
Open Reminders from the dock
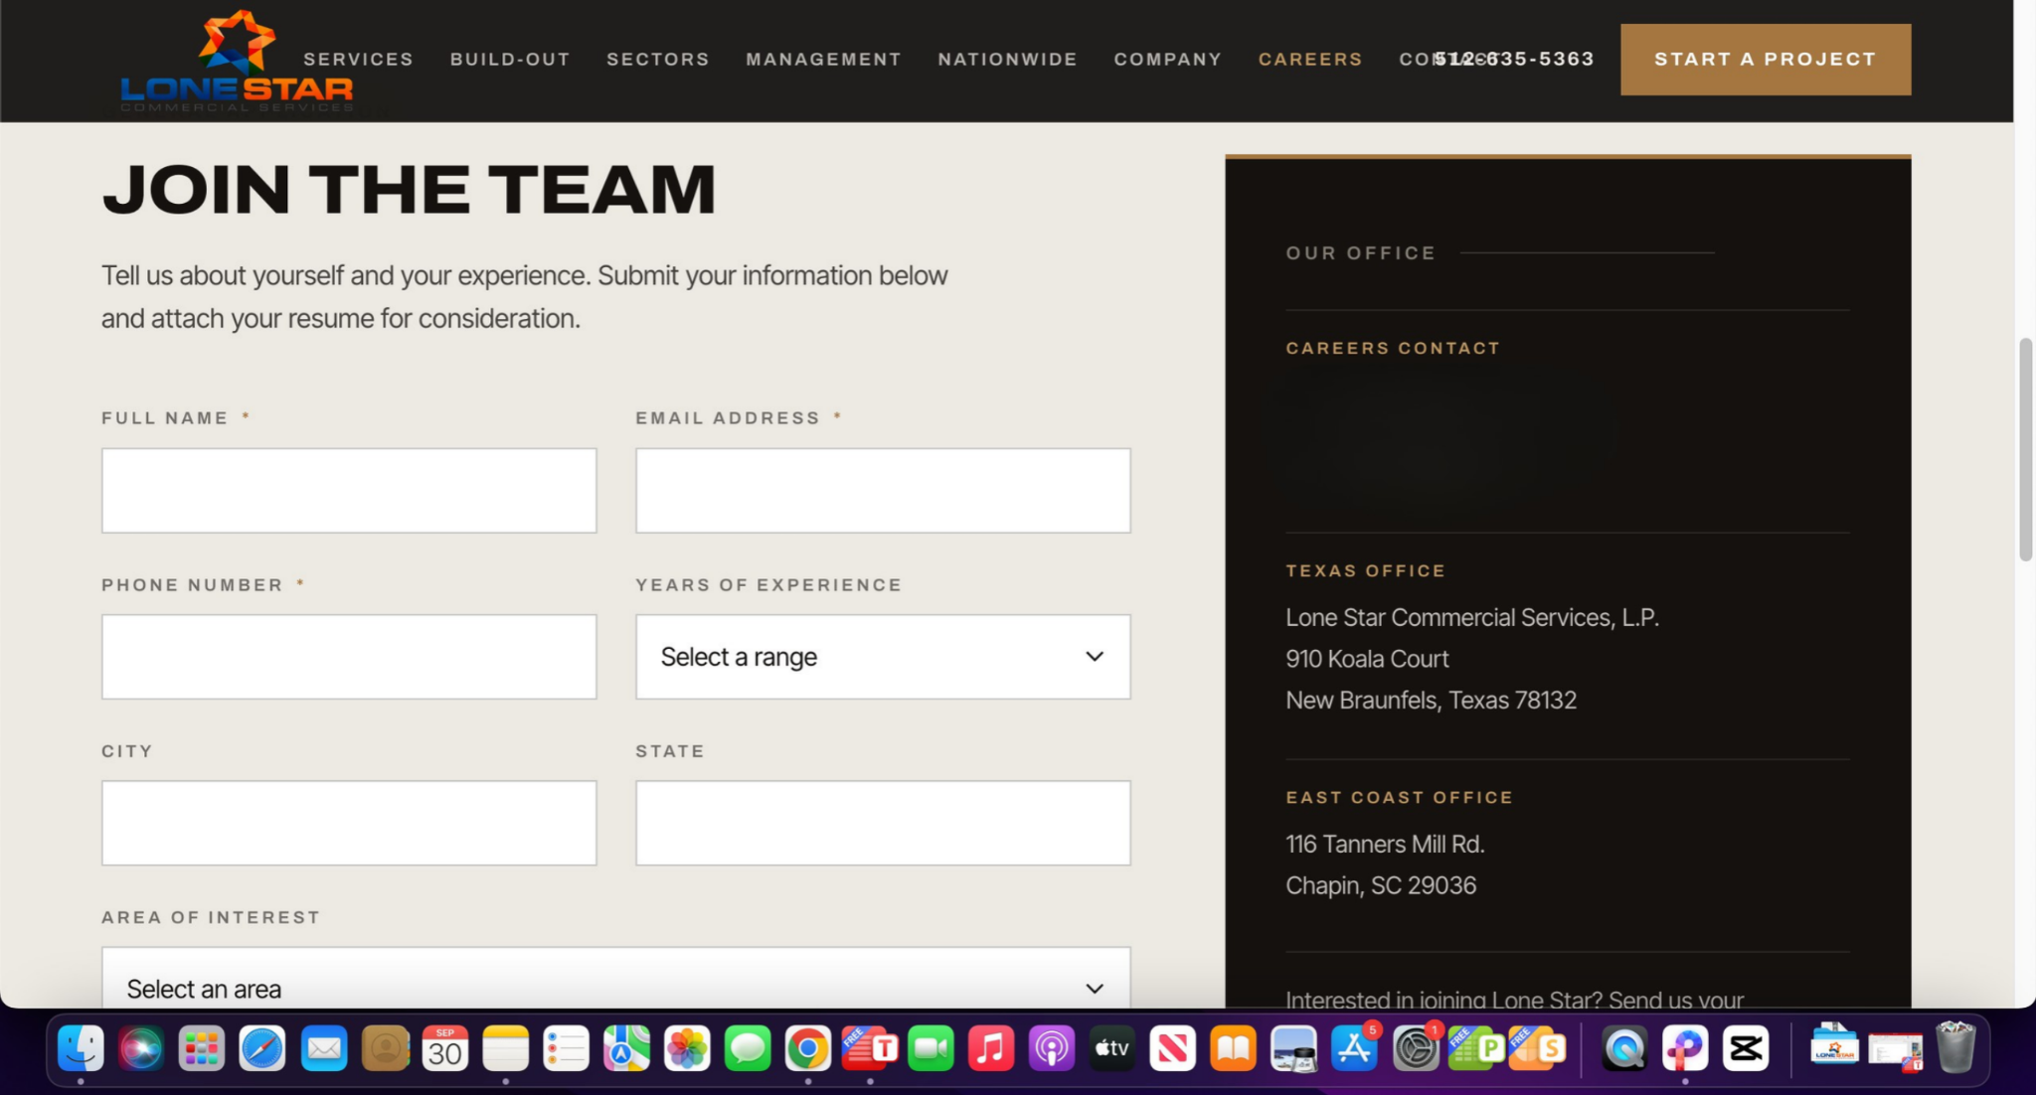[567, 1047]
